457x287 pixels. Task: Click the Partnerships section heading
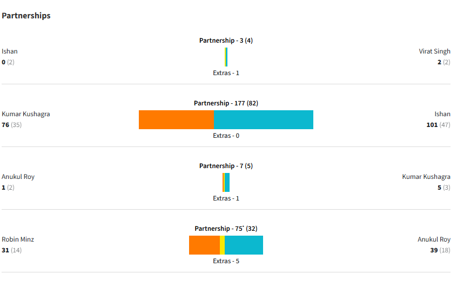(26, 16)
